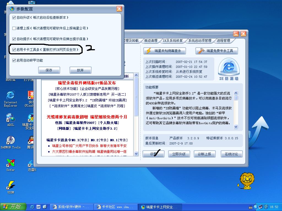The image size is (282, 211).
Task: Open [瑞星杀毒软件2007个人版] link
Action: (x=68, y=95)
